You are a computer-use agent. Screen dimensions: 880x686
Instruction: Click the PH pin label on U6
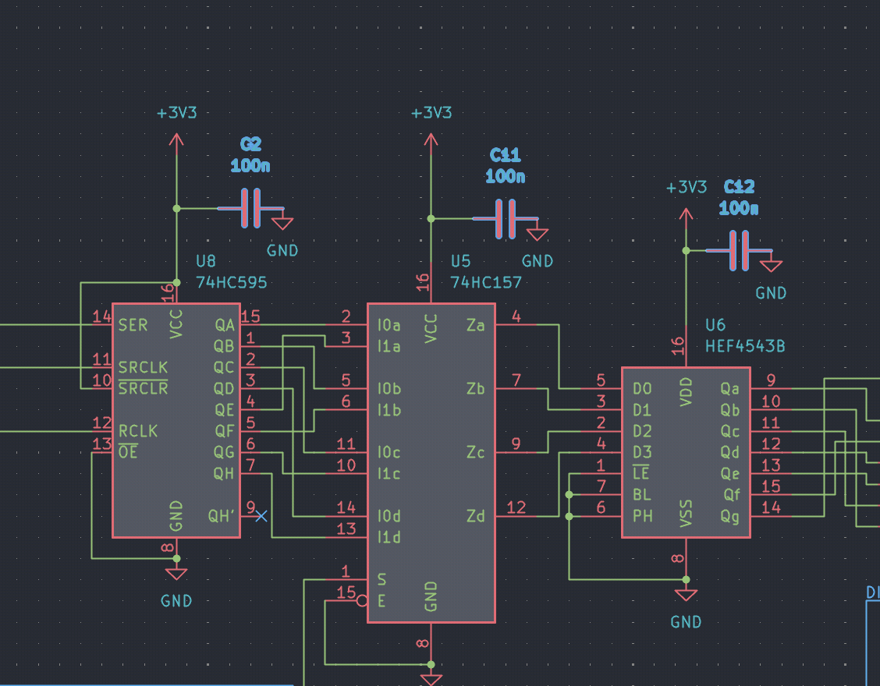642,516
